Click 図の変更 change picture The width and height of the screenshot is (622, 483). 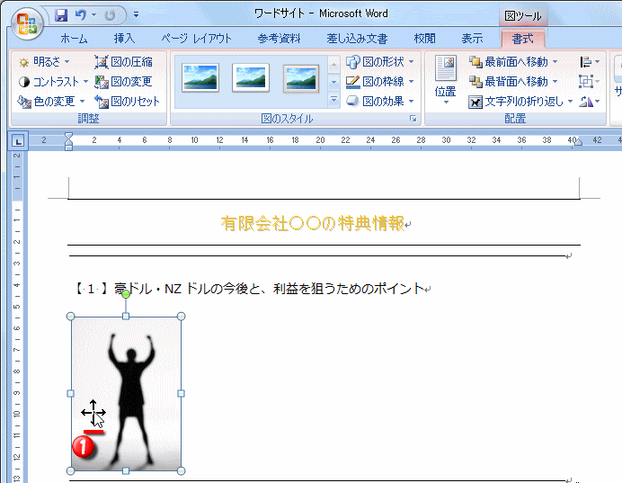point(123,82)
